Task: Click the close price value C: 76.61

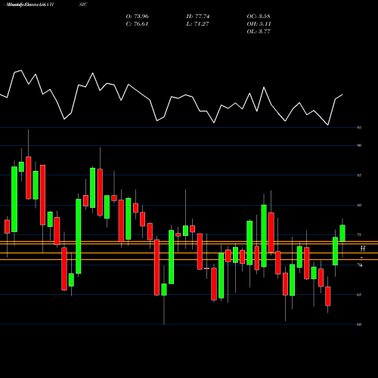Action: [x=138, y=24]
